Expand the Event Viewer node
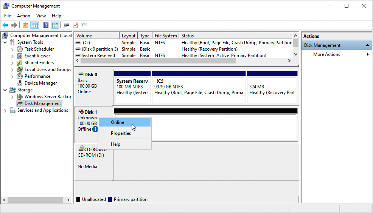 [x=12, y=56]
